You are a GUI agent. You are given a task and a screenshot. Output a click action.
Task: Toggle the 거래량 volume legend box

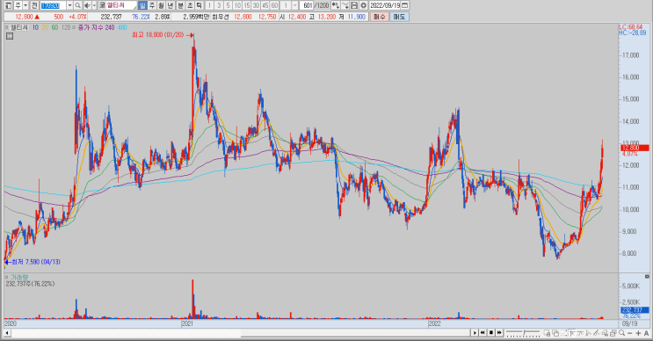(7, 277)
